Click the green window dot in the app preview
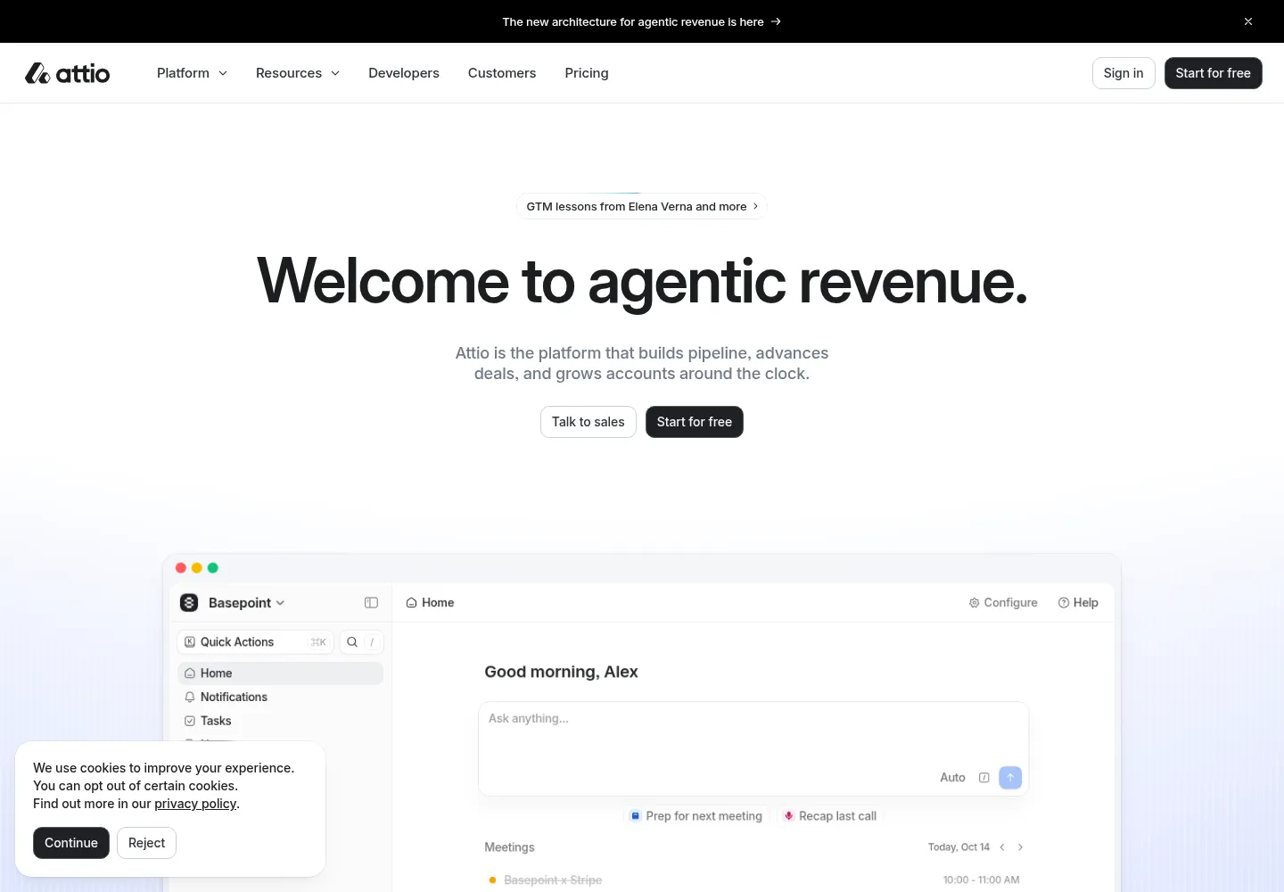The height and width of the screenshot is (892, 1284). 213,568
